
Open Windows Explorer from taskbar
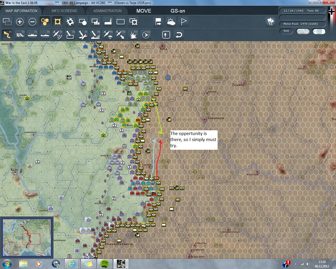tap(23, 264)
